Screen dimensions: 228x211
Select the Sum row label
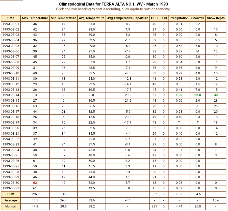coord(11,194)
